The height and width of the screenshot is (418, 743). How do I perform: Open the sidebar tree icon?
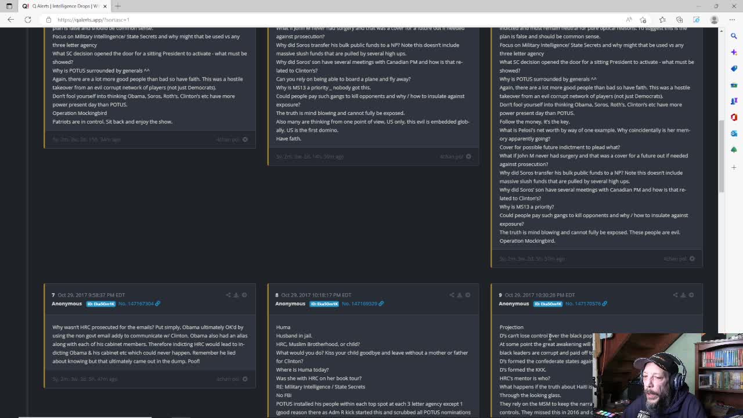(x=734, y=150)
